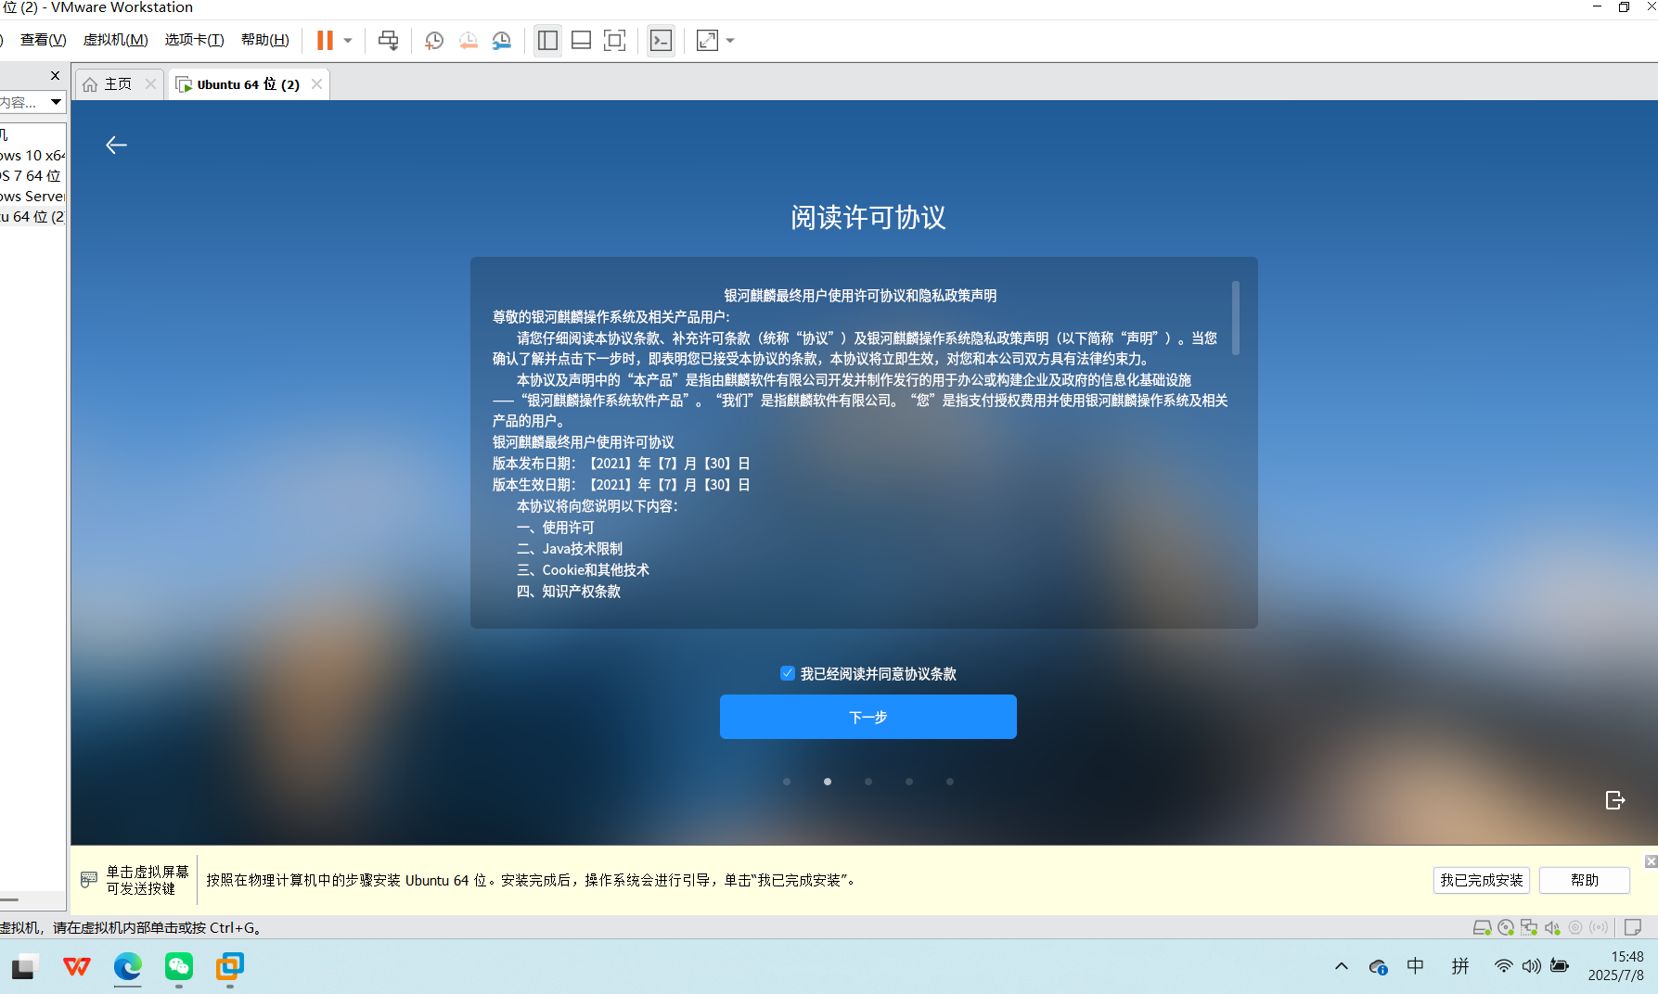Open the clock showing 15:48
This screenshot has height=994, width=1658.
[1617, 966]
